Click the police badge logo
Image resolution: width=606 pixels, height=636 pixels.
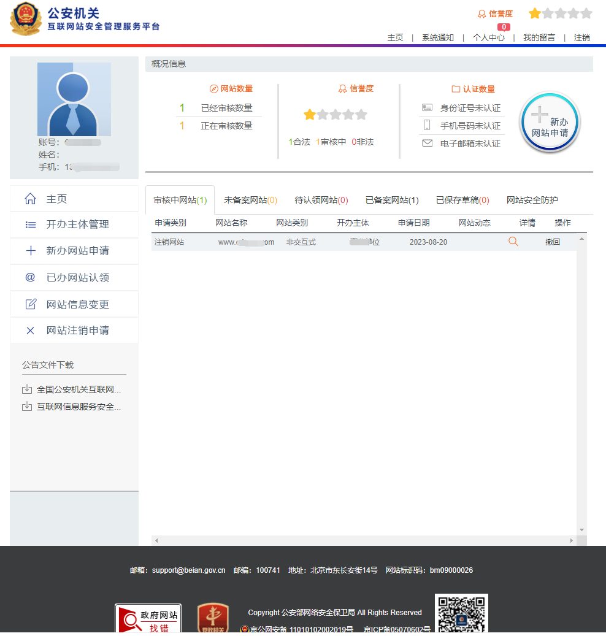(x=26, y=19)
